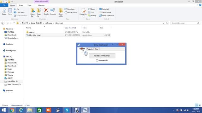Show hidden tray icons arrow
Viewport: 202px width, 113px height.
click(174, 110)
